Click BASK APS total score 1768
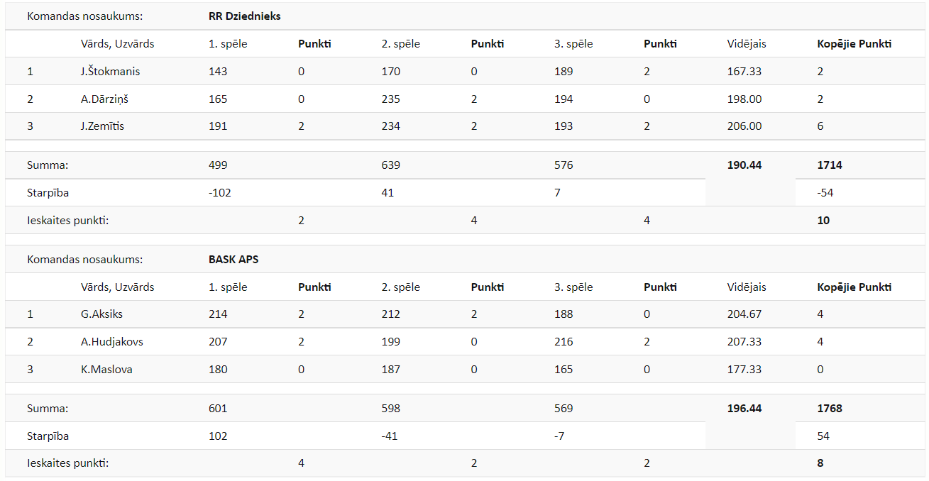 click(x=829, y=409)
